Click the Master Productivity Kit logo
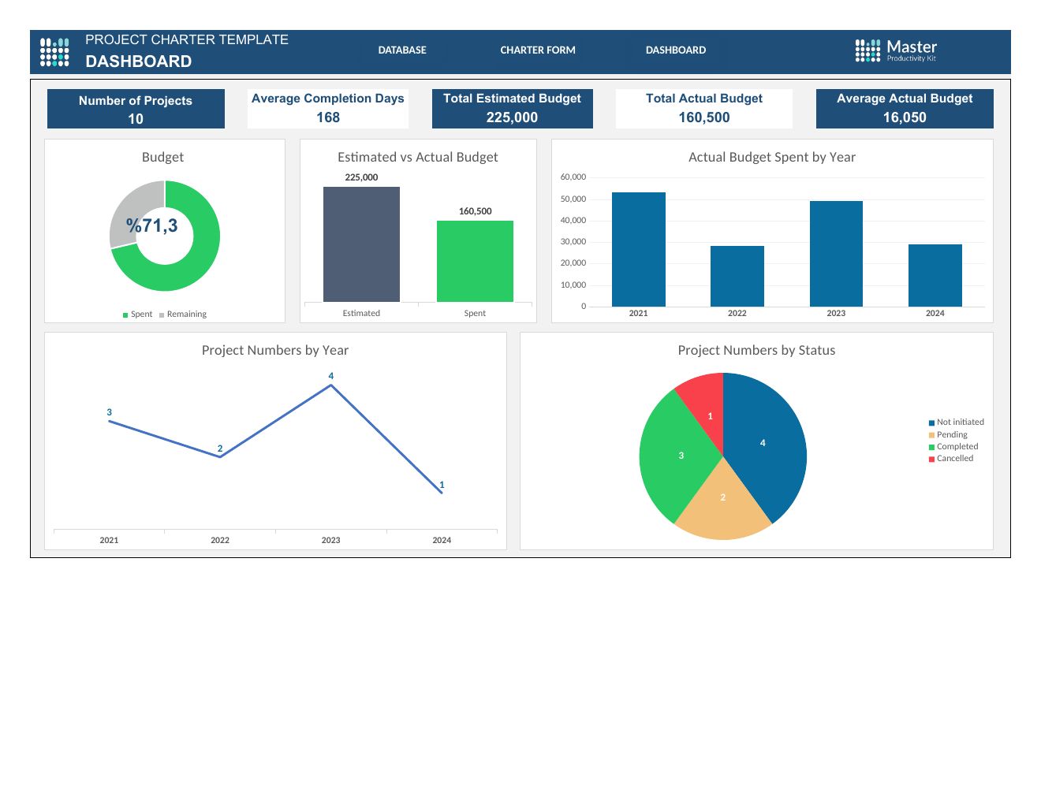Image resolution: width=1041 pixels, height=804 pixels. point(896,50)
